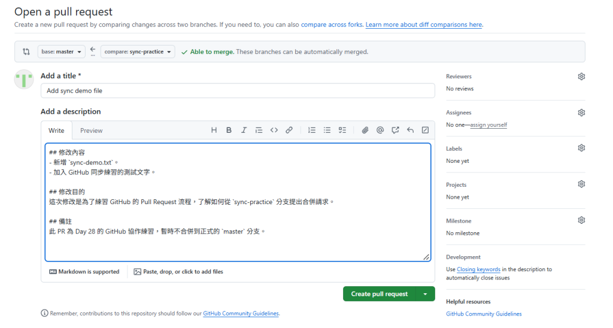Image resolution: width=613 pixels, height=328 pixels.
Task: Open Milestone settings gear
Action: click(581, 220)
